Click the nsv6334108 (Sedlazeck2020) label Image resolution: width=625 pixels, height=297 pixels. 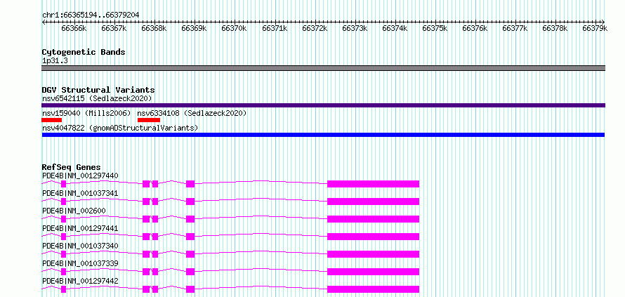coord(192,113)
